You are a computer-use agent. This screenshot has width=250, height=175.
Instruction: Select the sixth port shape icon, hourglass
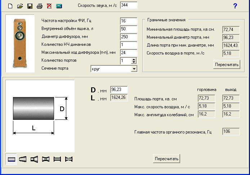point(69,159)
